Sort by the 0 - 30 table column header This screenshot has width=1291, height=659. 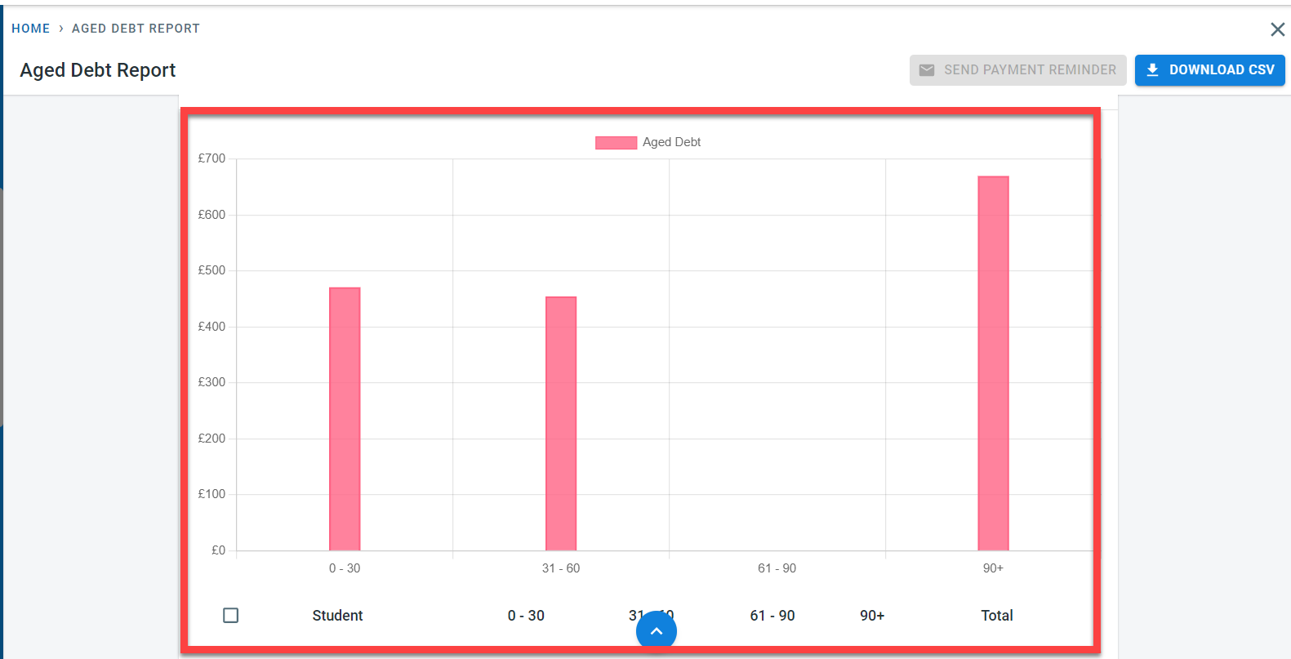(x=526, y=616)
